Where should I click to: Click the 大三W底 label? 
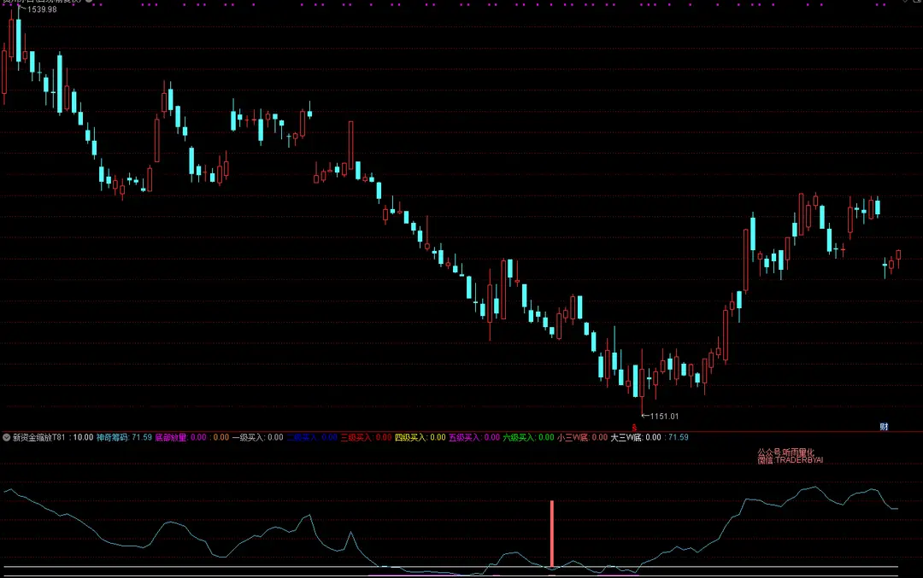(x=626, y=437)
